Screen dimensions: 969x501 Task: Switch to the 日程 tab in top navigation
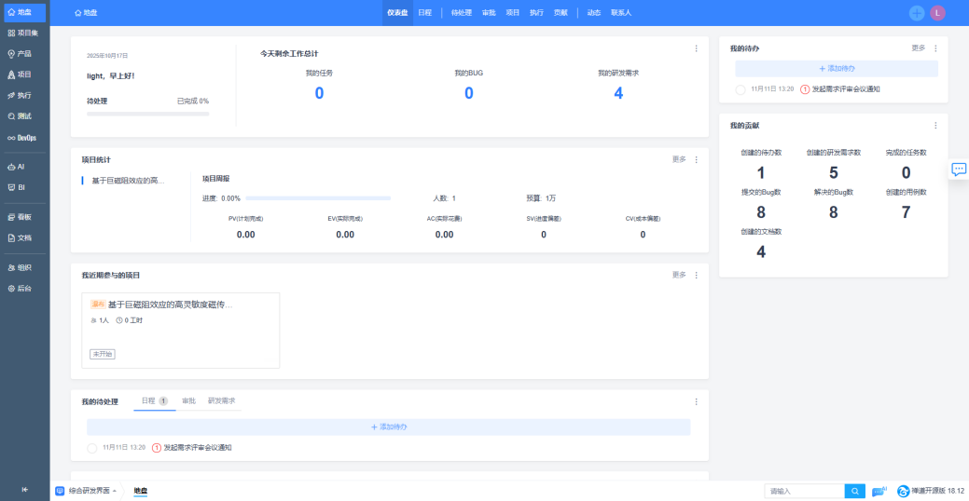click(425, 13)
